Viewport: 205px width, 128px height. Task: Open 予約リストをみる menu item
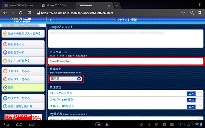tap(23, 71)
